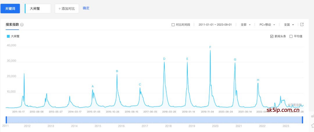The width and height of the screenshot is (314, 132).
Task: Click news marker D on the chart
Action: pyautogui.click(x=164, y=59)
